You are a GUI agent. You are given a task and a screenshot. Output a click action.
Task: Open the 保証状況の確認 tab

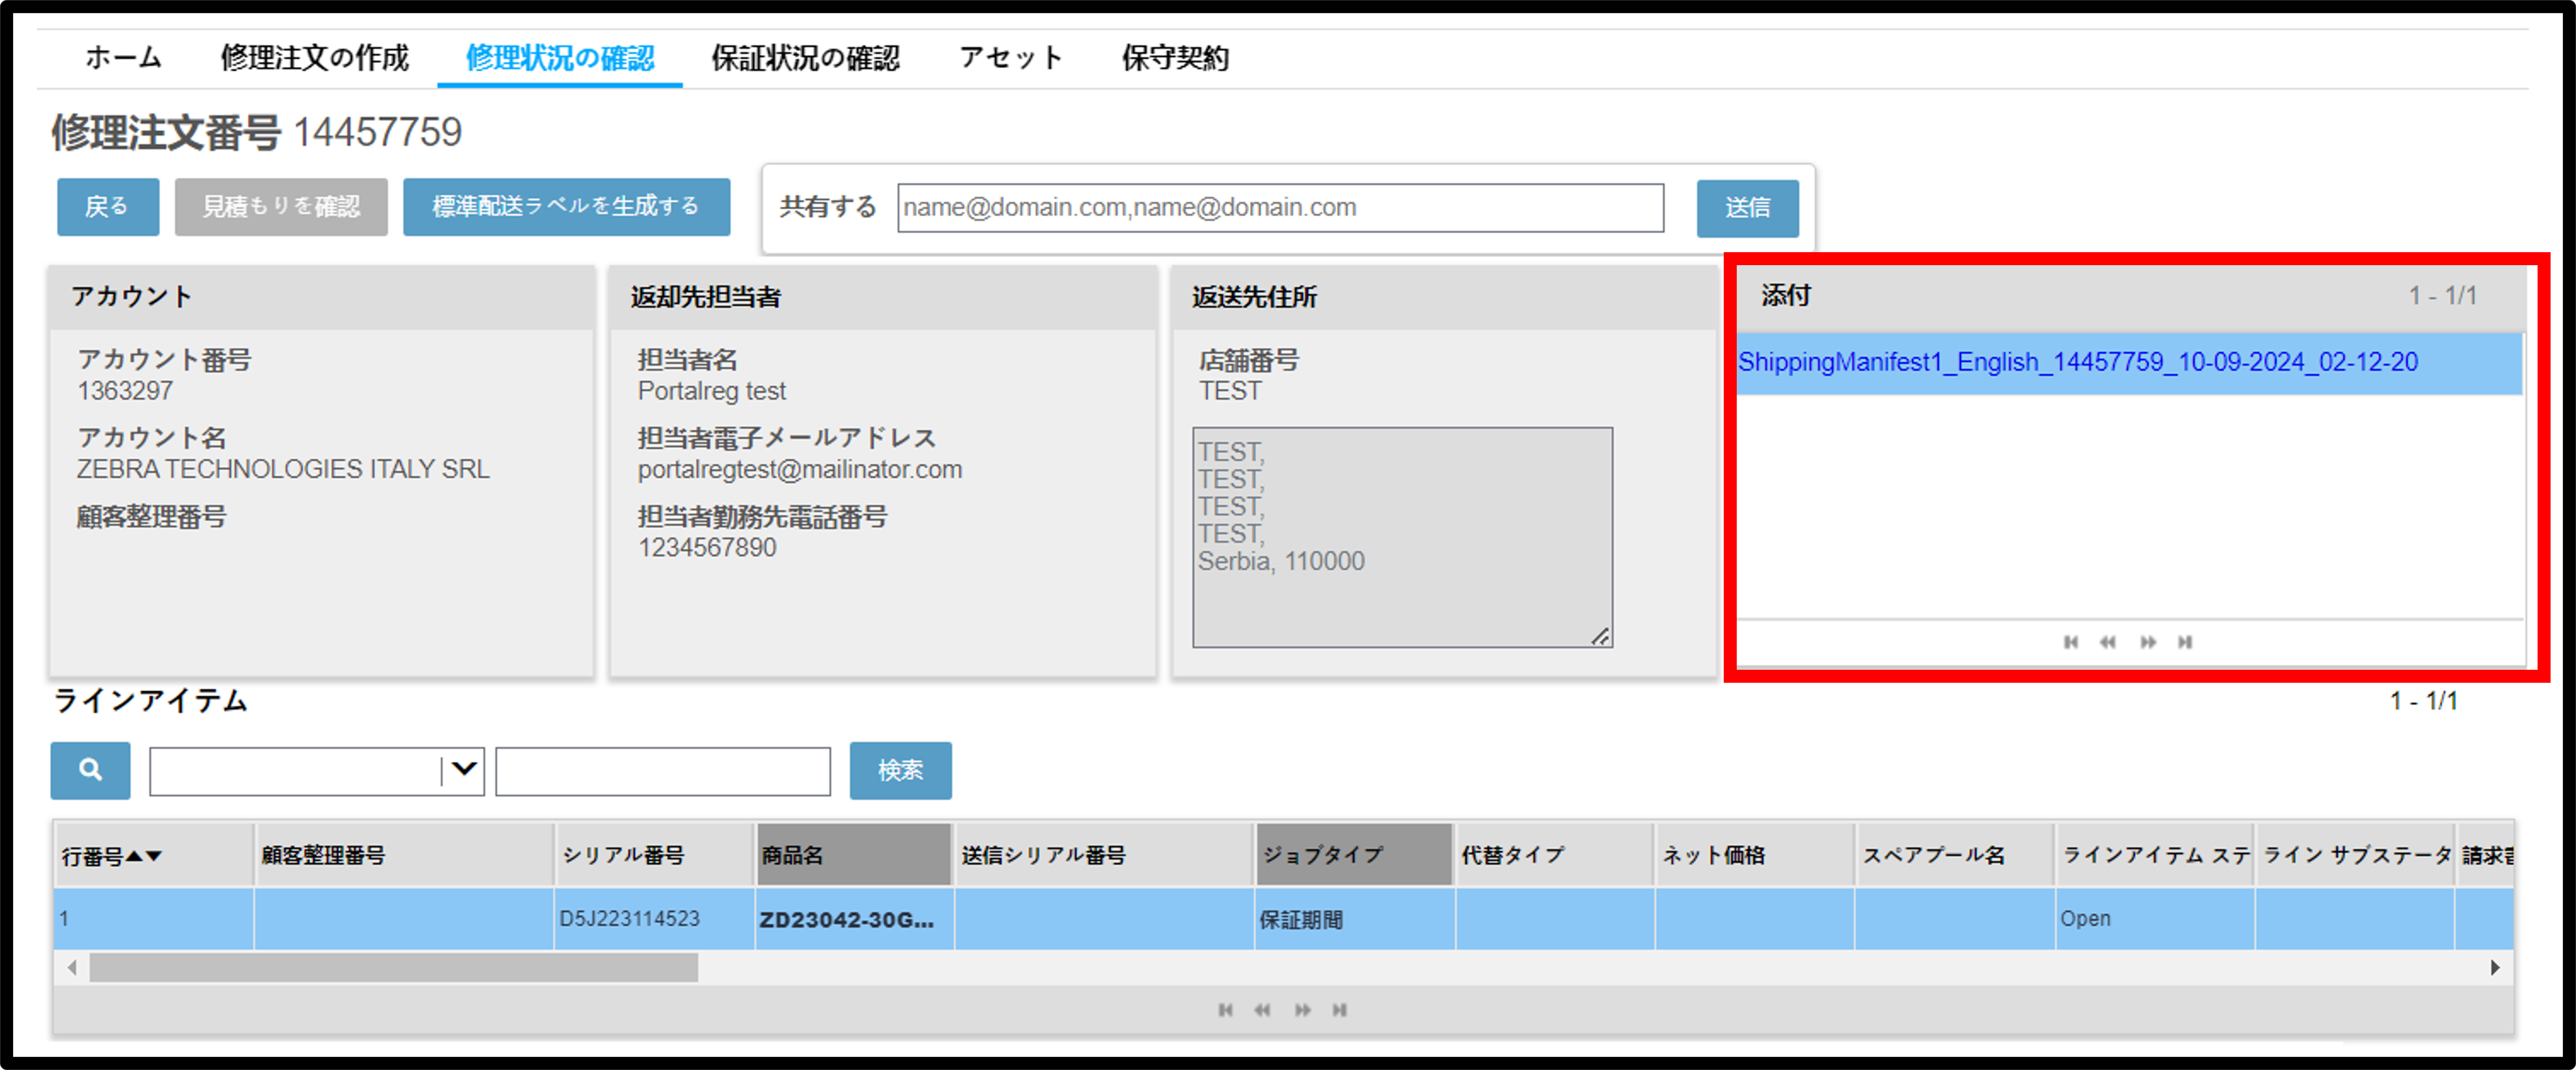805,58
